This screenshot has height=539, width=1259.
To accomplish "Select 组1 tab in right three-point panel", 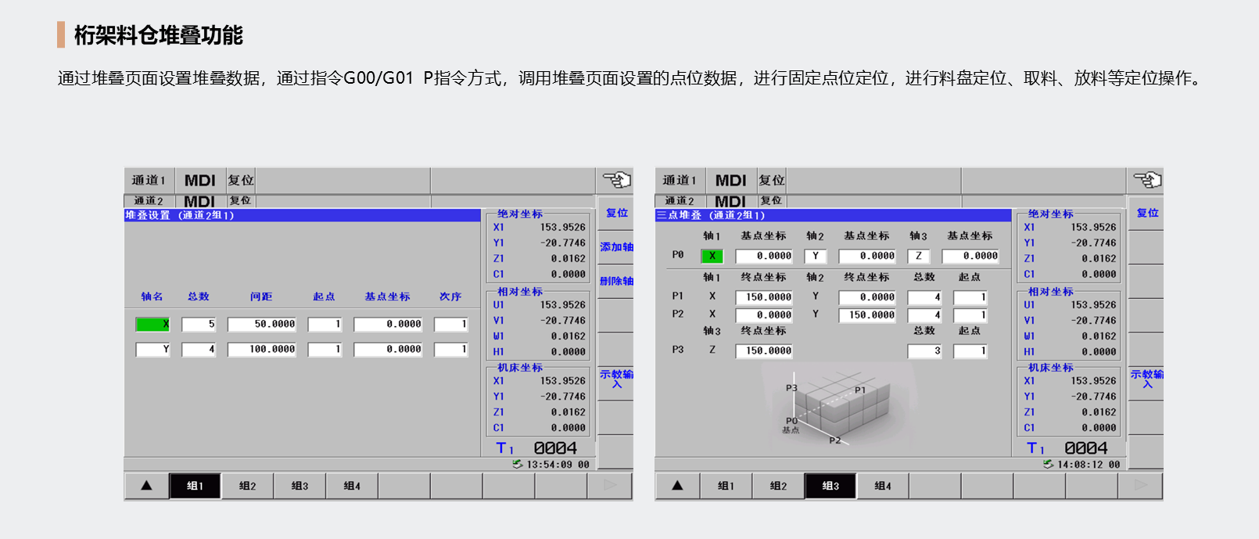I will point(726,486).
